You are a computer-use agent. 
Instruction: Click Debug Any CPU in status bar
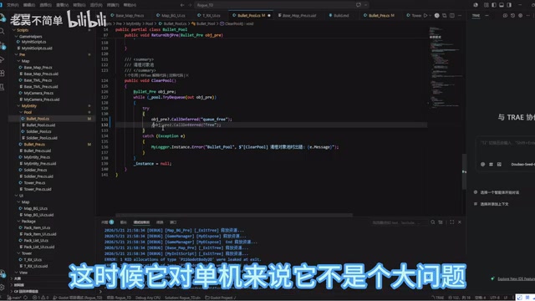[x=147, y=298]
